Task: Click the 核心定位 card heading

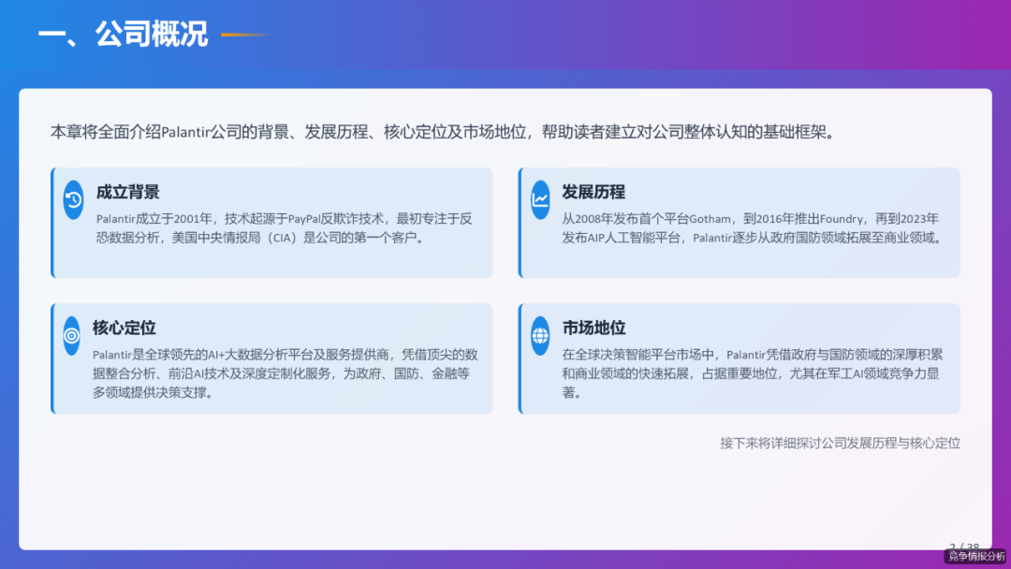Action: click(x=124, y=328)
